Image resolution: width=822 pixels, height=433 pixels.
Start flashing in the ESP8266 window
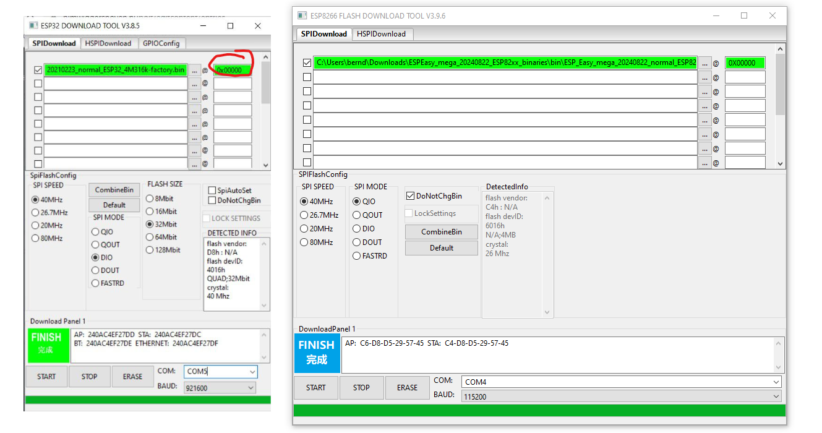(x=315, y=388)
